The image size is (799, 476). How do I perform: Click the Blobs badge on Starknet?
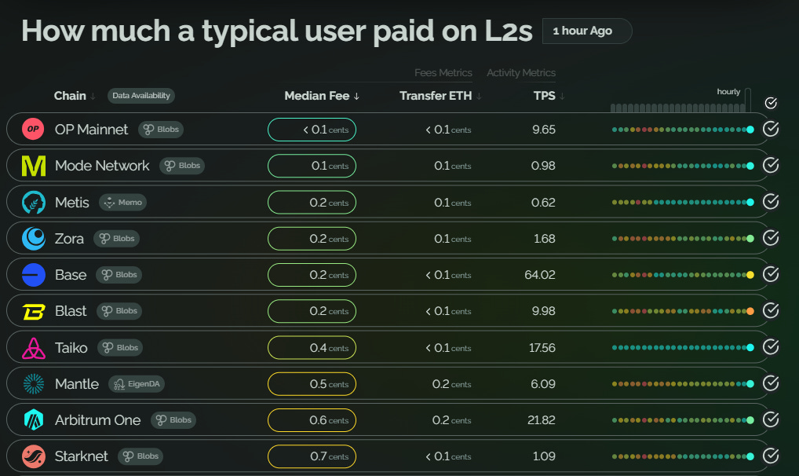(x=140, y=456)
